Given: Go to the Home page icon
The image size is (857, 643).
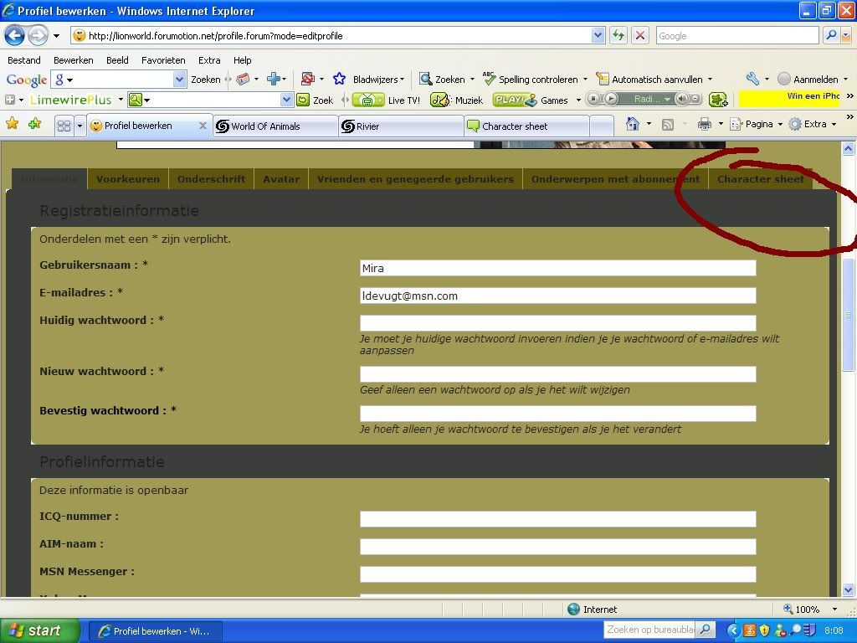Looking at the screenshot, I should pyautogui.click(x=633, y=124).
